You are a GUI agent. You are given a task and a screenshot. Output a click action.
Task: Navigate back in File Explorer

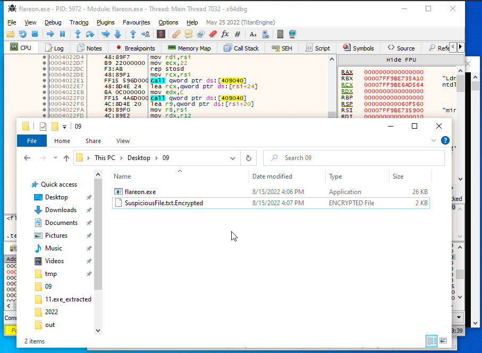point(27,158)
